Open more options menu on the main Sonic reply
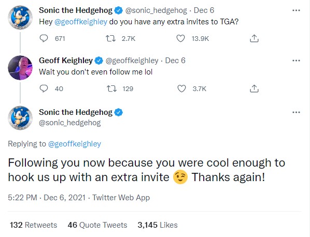This screenshot has width=310, height=237. click(x=296, y=112)
